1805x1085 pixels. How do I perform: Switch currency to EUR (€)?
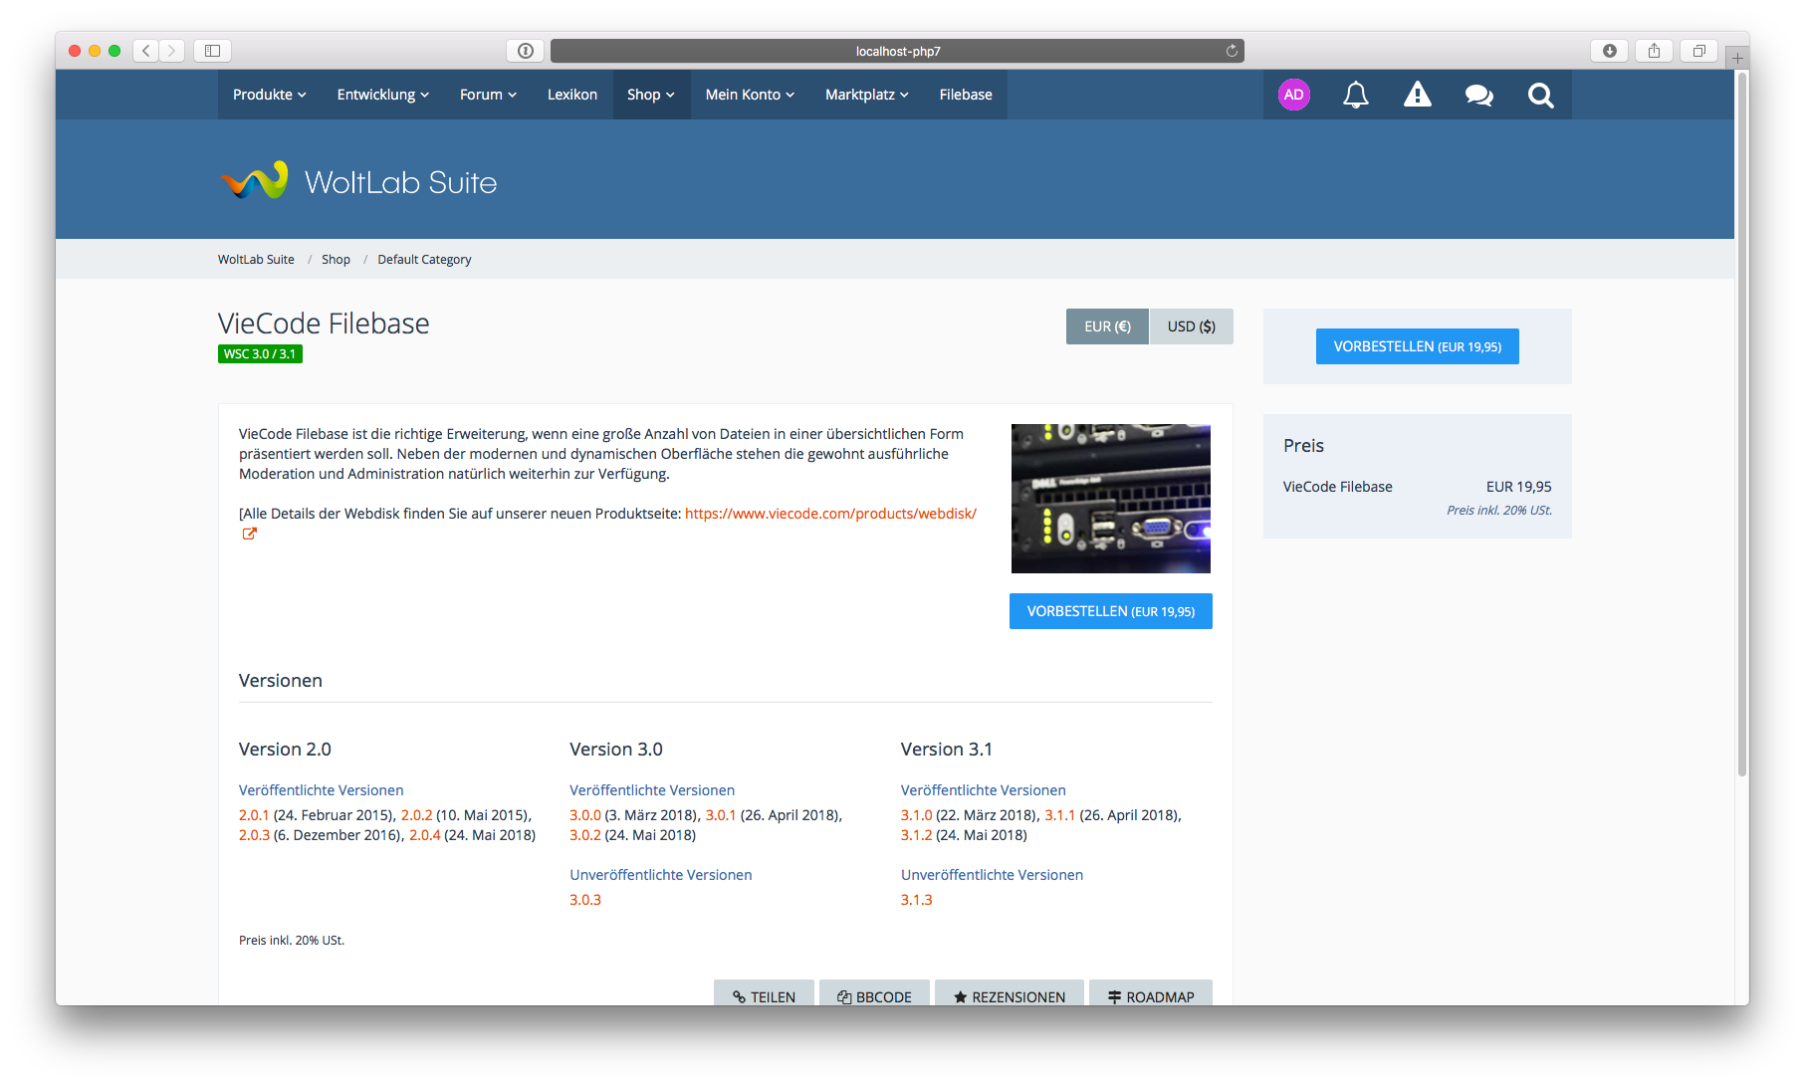pos(1107,326)
